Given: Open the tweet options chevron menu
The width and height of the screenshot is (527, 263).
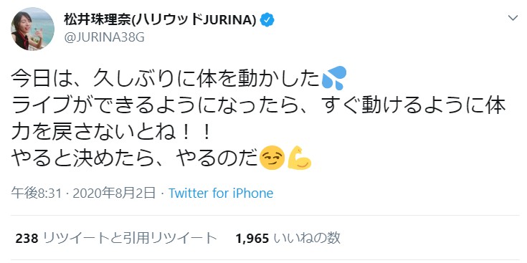Looking at the screenshot, I should [x=513, y=19].
